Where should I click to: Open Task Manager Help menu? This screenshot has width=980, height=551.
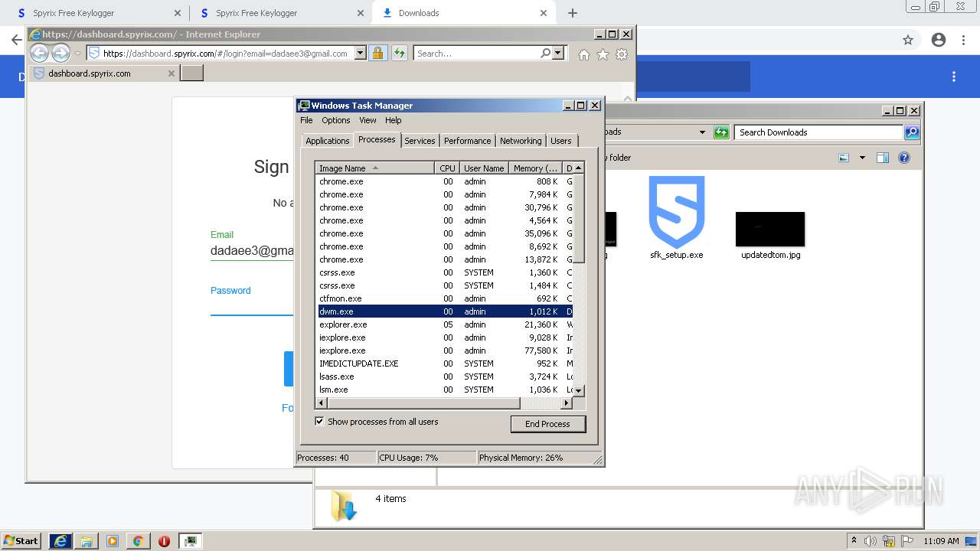(394, 120)
